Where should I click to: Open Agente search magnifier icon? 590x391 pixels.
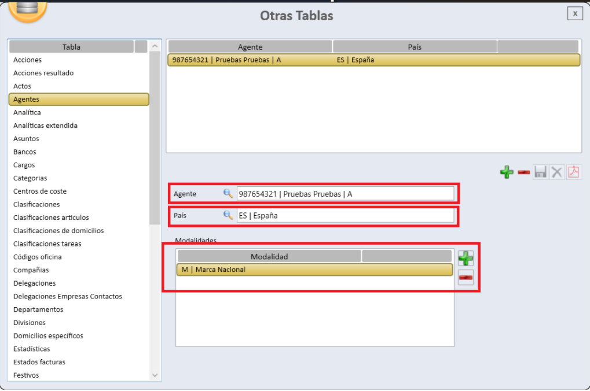228,194
